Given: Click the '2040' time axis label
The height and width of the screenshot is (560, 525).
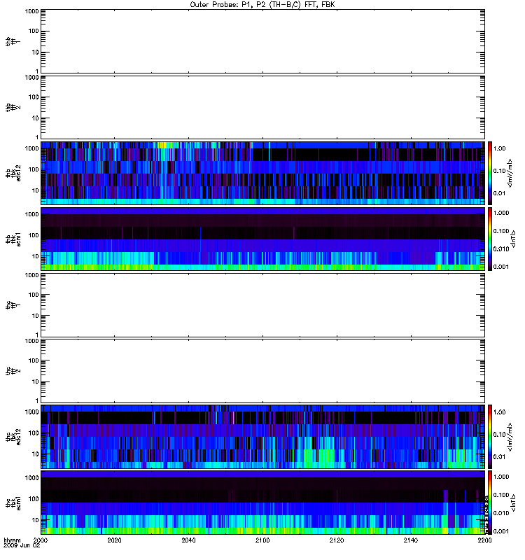Looking at the screenshot, I should pos(188,540).
